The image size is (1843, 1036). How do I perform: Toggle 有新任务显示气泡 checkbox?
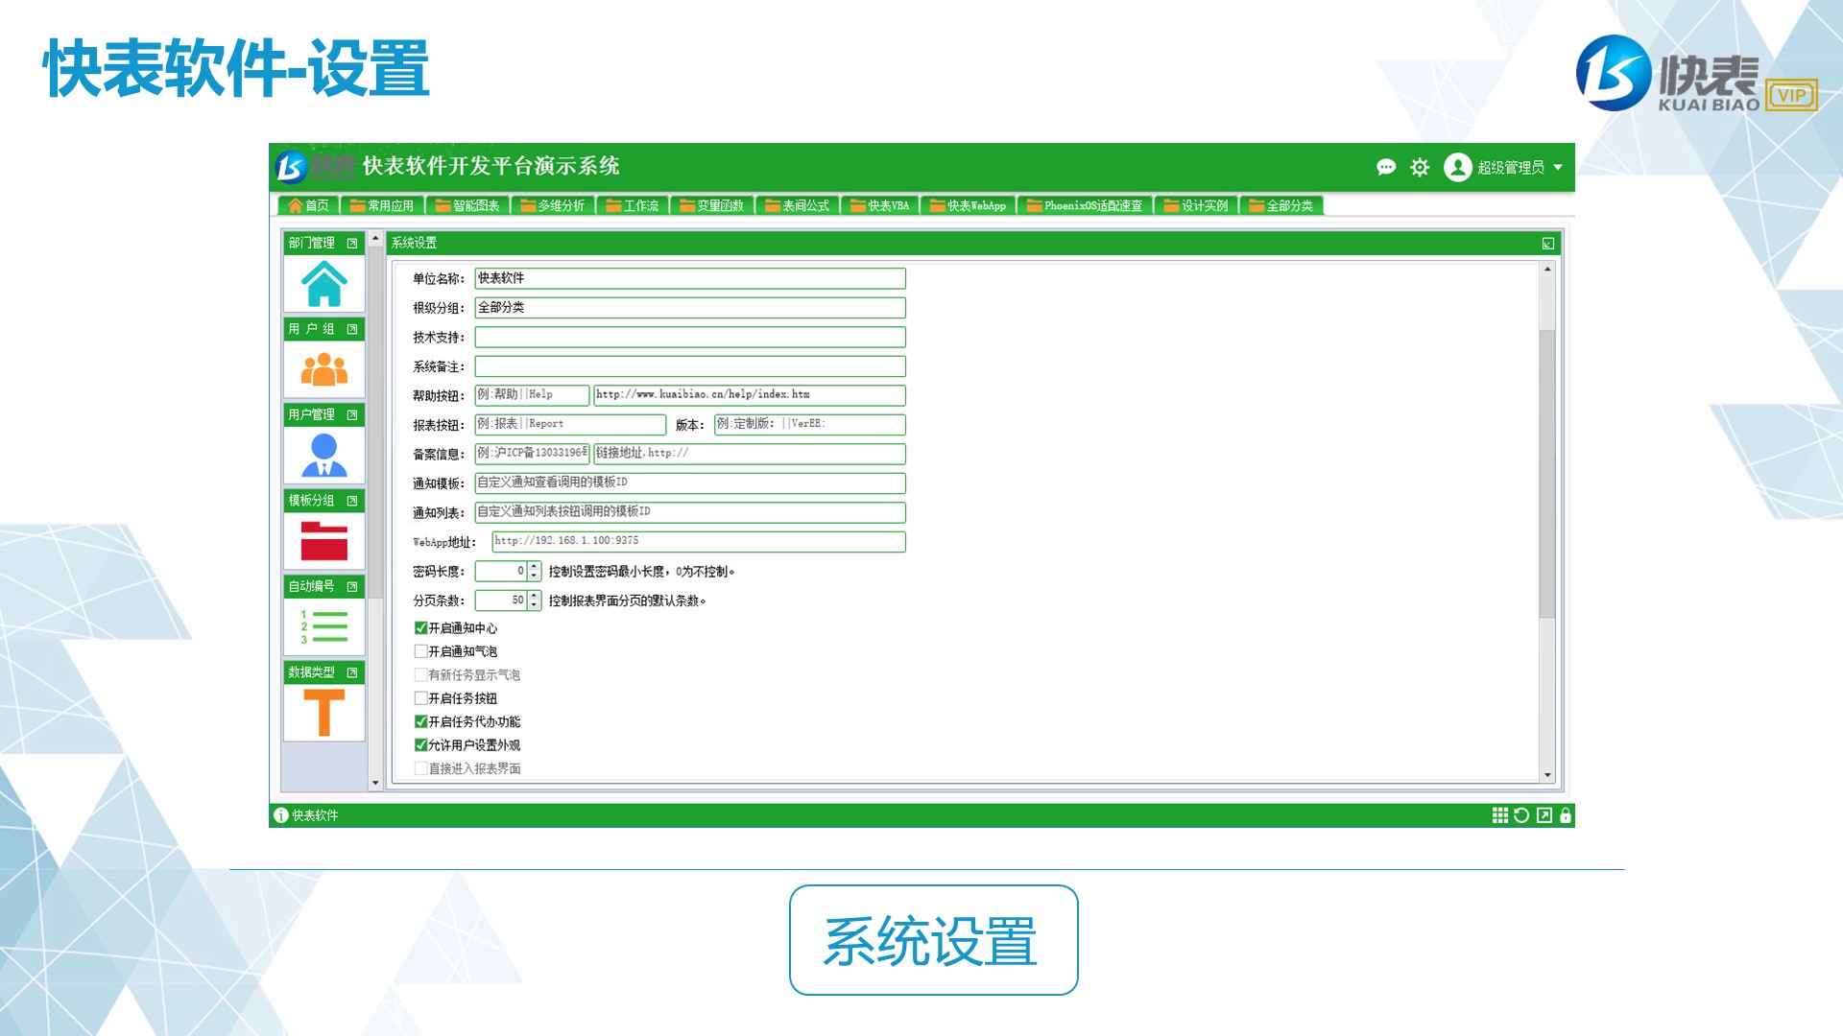coord(420,674)
